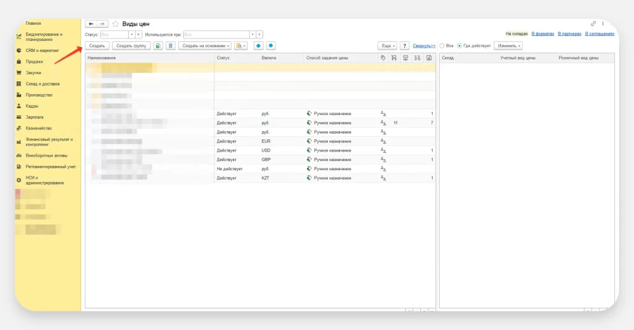Click the Свернуть>> link
Viewport: 634px width, 330px height.
pyautogui.click(x=424, y=46)
